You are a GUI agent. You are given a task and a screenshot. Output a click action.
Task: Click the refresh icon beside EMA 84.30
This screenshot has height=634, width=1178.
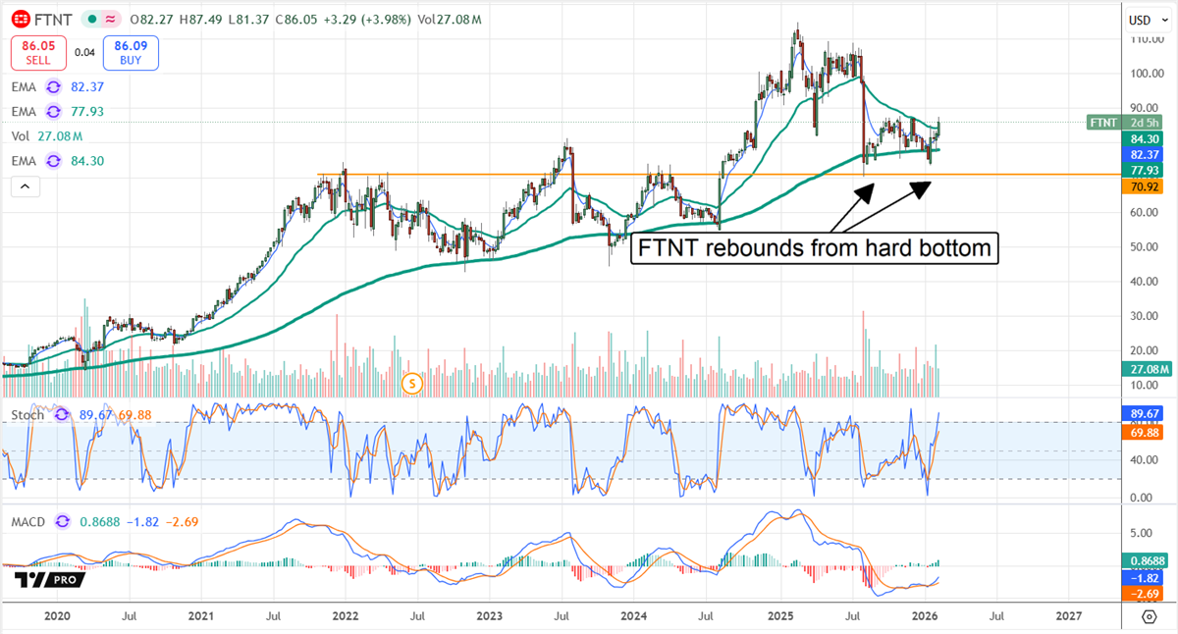(x=52, y=161)
